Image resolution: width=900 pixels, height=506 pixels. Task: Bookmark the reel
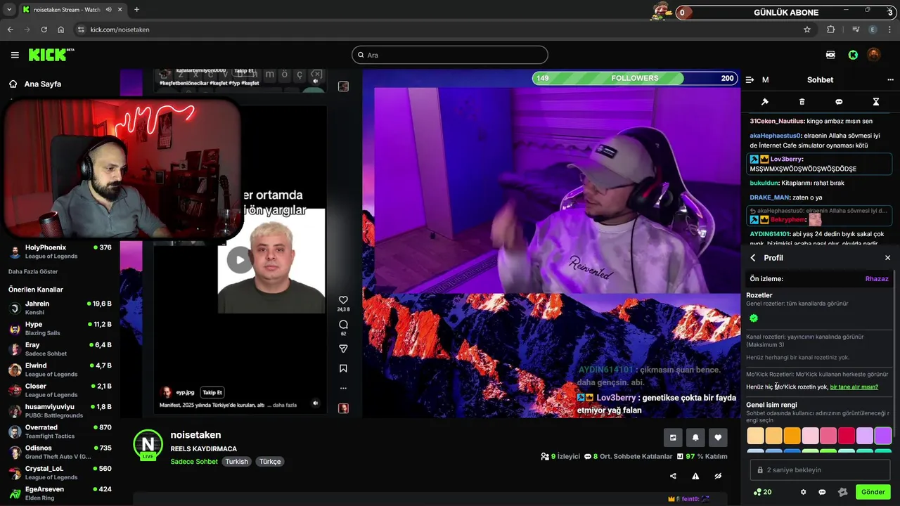343,368
